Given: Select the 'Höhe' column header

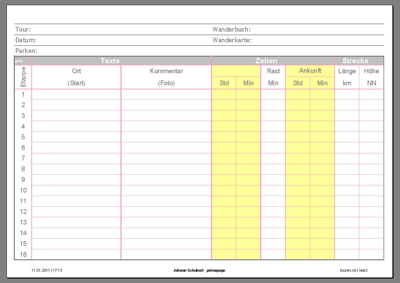Looking at the screenshot, I should [x=371, y=71].
